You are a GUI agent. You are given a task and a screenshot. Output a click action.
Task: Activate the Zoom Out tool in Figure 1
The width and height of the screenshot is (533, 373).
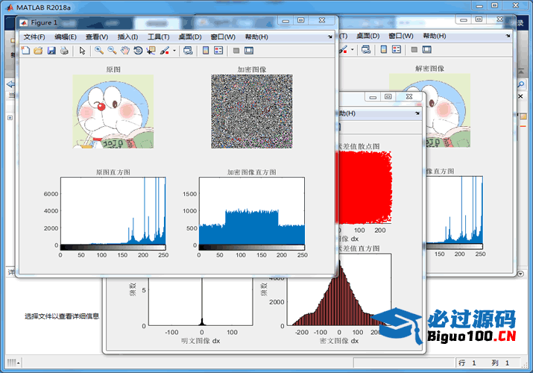pos(112,51)
